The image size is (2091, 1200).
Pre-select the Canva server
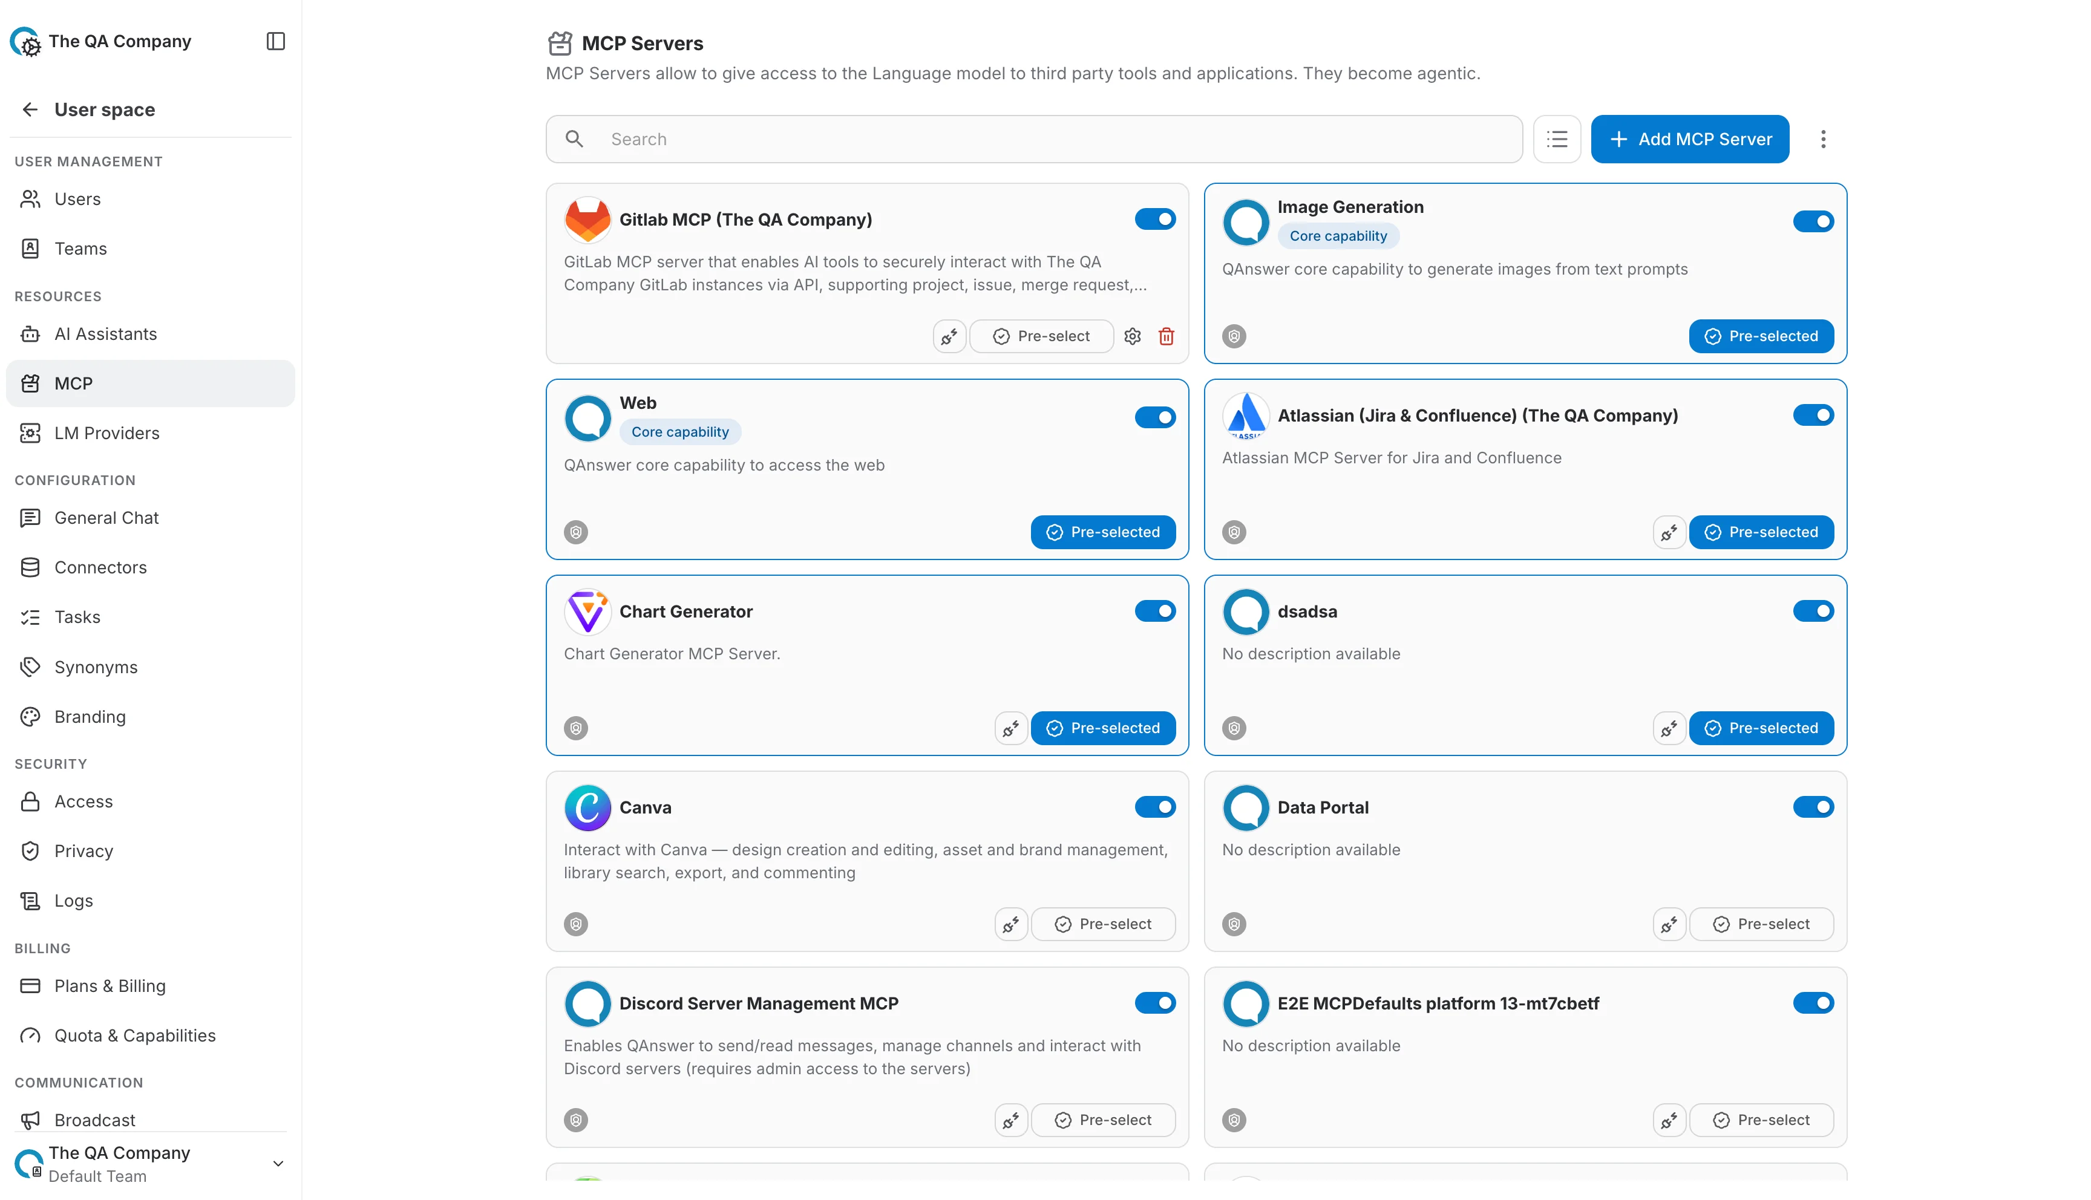point(1103,925)
